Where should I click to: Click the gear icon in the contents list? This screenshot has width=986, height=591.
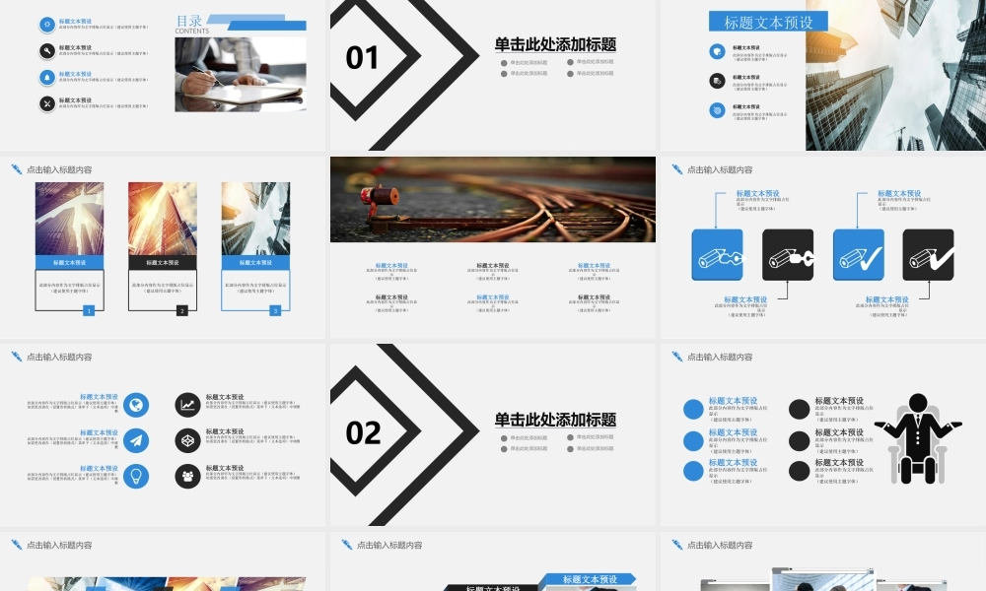47,24
